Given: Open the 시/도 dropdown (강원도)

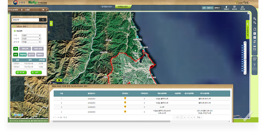Looking at the screenshot, I should coord(31,35).
